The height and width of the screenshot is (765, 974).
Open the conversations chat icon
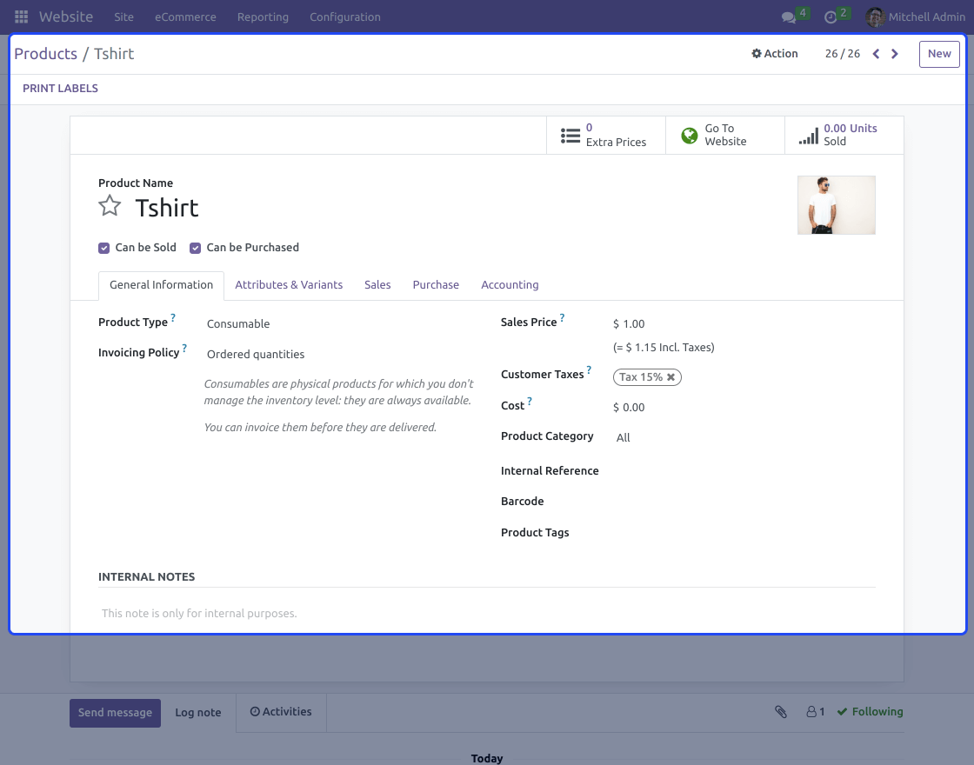(789, 17)
